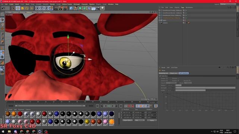
Task: Click the timeline Play button
Action: tap(109, 106)
